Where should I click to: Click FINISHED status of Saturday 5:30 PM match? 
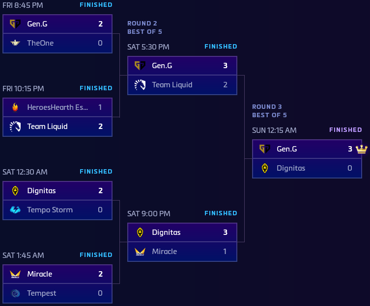(221, 47)
